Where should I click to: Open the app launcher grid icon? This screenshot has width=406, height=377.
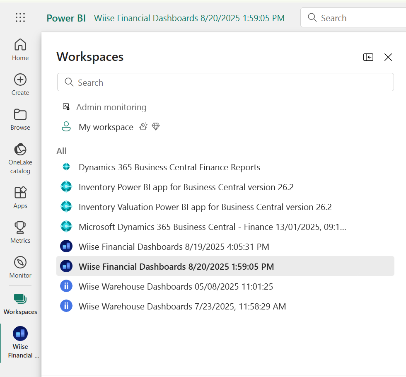pyautogui.click(x=20, y=17)
